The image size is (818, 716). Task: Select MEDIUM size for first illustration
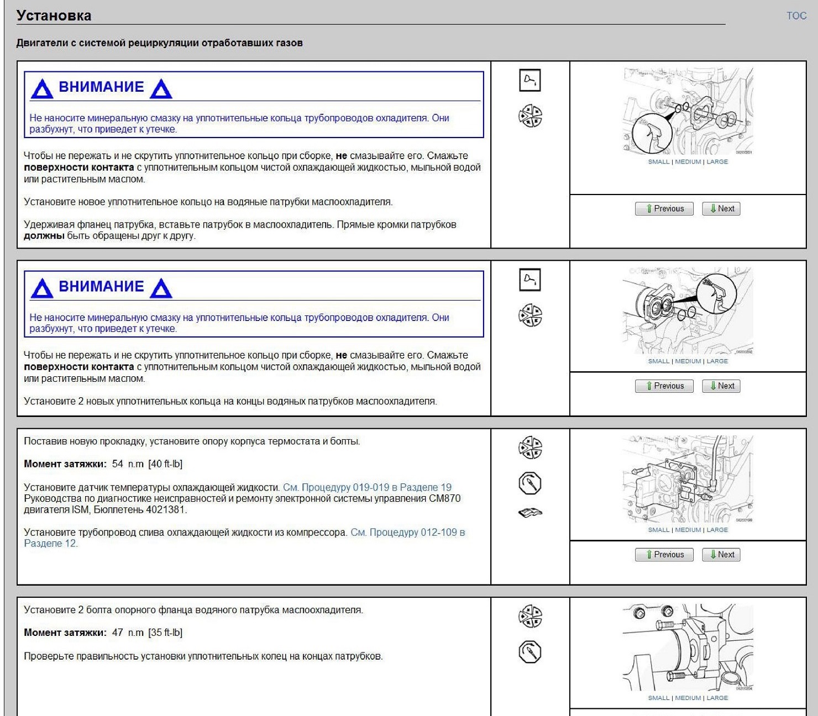[x=688, y=162]
